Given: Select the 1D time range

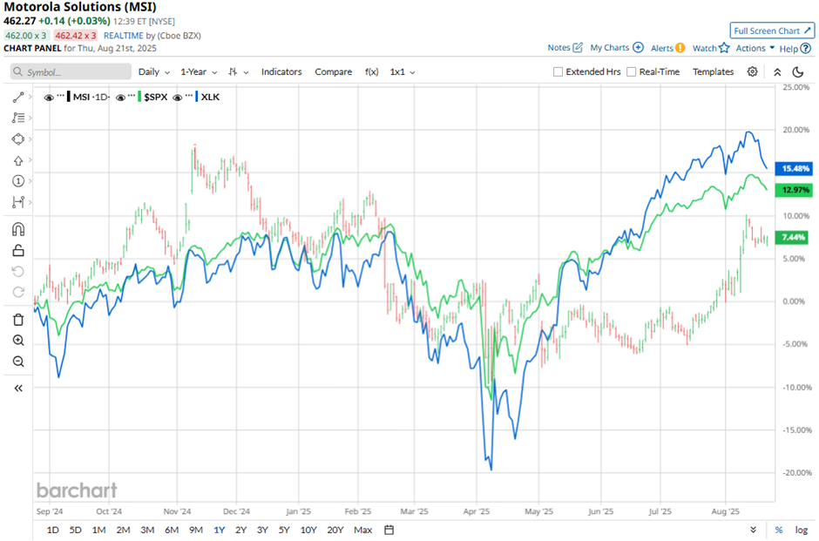Looking at the screenshot, I should click(53, 530).
